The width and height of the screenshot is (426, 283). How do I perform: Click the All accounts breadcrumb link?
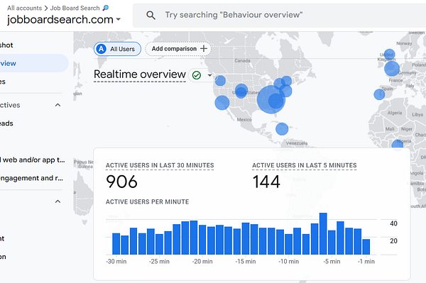(x=24, y=8)
